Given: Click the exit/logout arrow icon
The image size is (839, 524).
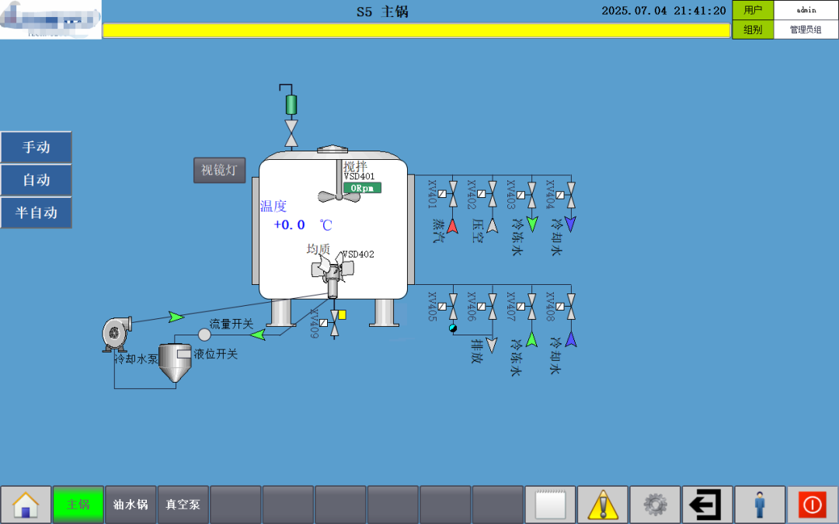Looking at the screenshot, I should [x=708, y=504].
